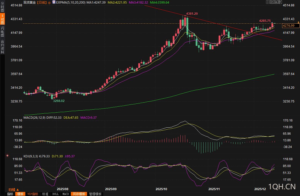
Task: Click the orange target icon beside 日线
Action: (x=49, y=2)
